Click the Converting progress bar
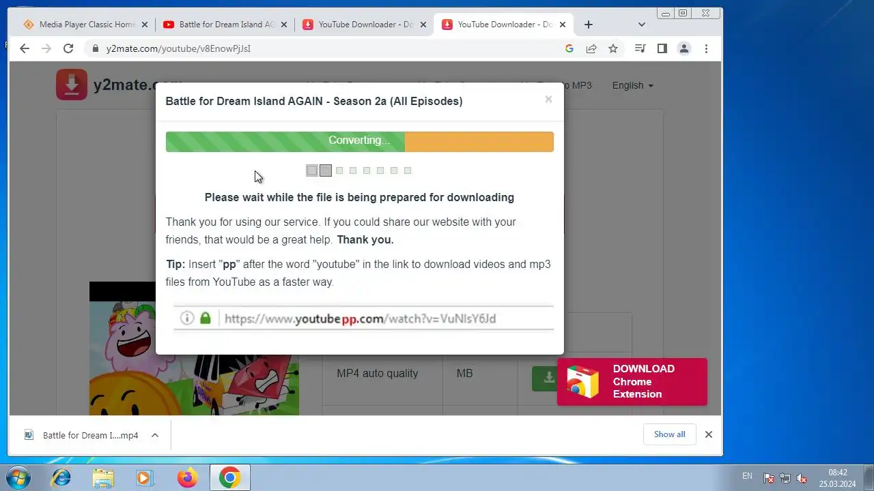The height and width of the screenshot is (491, 874). (359, 141)
